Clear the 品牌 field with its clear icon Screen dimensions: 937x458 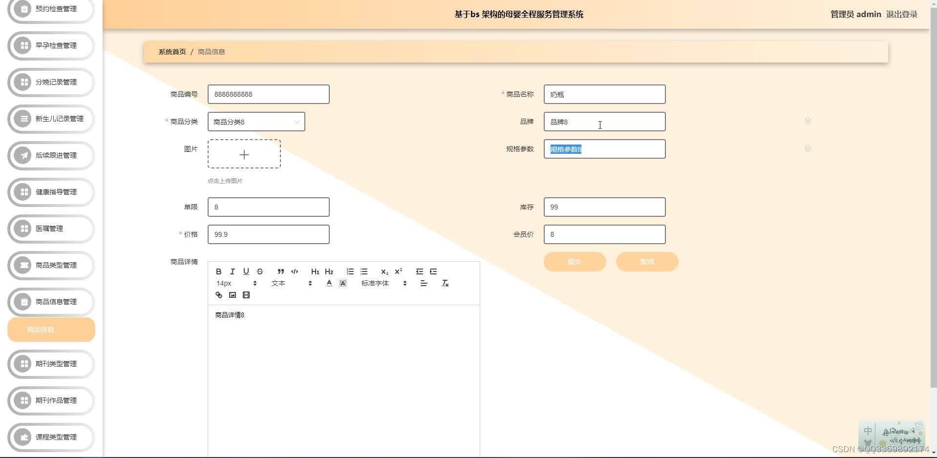point(808,121)
